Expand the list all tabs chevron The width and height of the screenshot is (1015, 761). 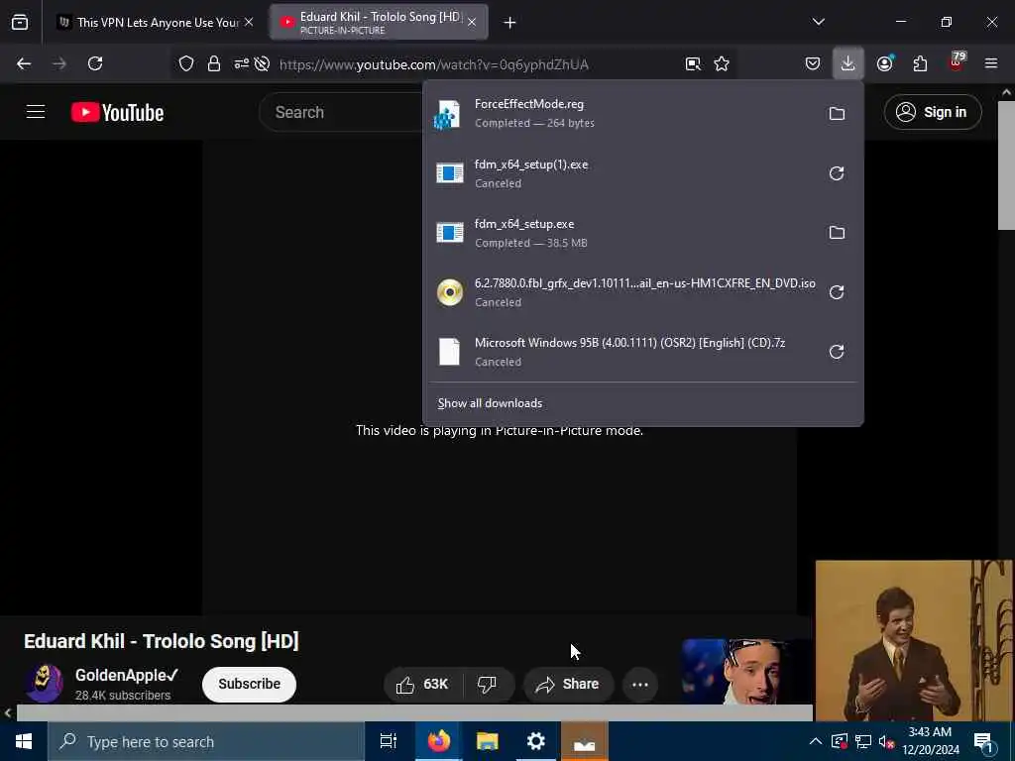coord(818,22)
